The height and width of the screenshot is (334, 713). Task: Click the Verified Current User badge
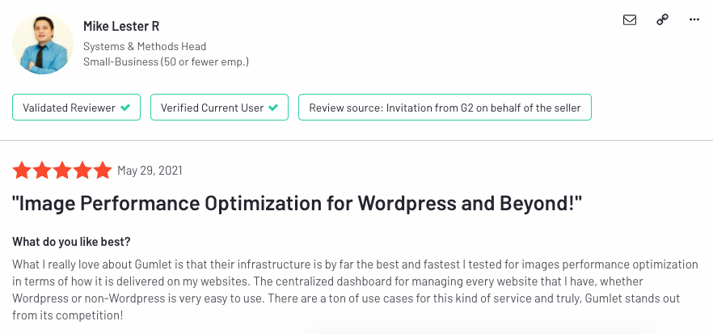point(219,108)
